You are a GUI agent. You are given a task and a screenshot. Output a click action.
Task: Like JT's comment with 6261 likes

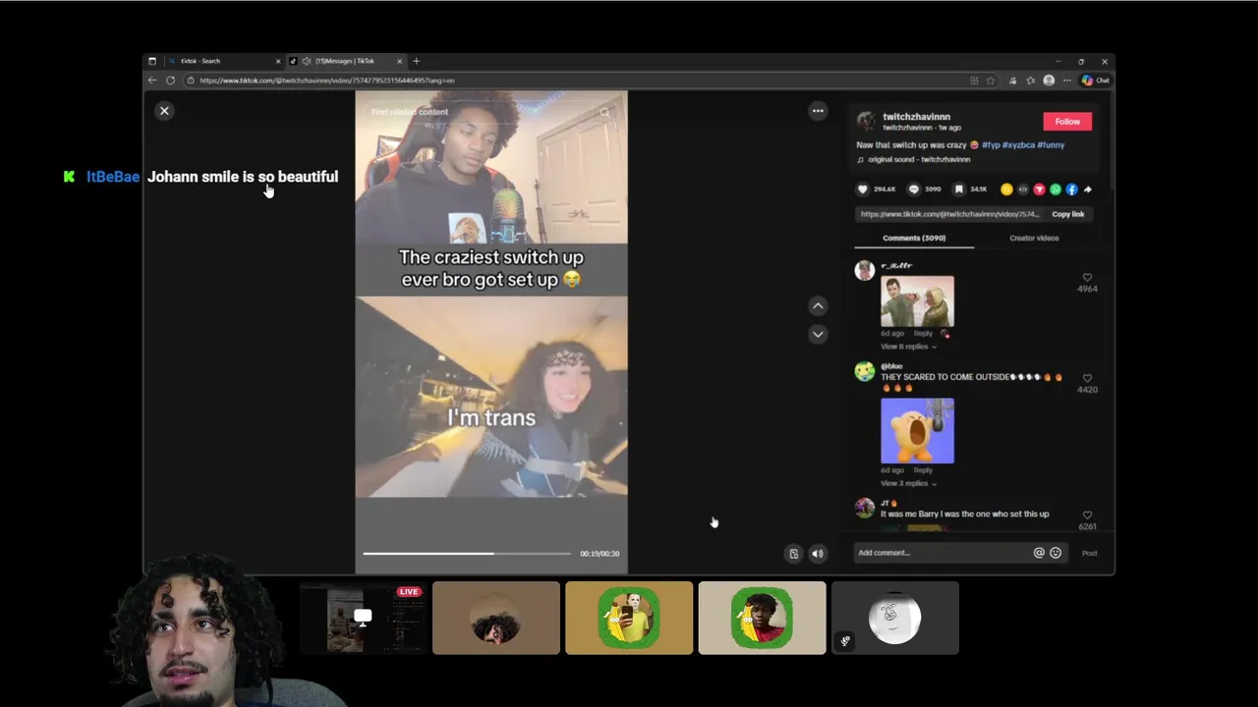pyautogui.click(x=1087, y=515)
